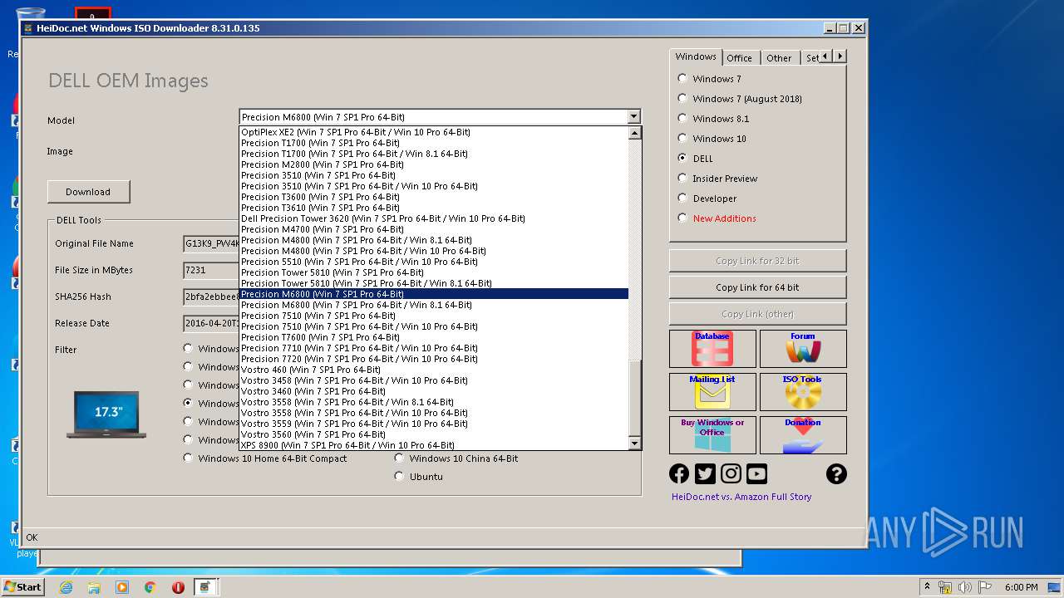Viewport: 1064px width, 598px height.
Task: Open Opera from the taskbar
Action: tap(178, 587)
